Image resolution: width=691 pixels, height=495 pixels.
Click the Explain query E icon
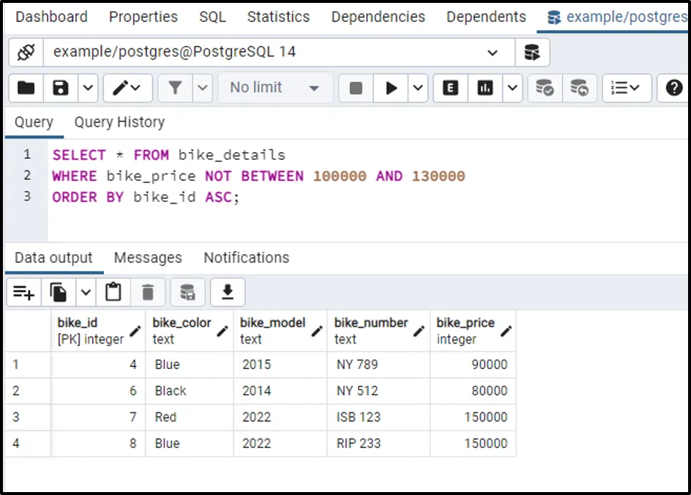(450, 88)
